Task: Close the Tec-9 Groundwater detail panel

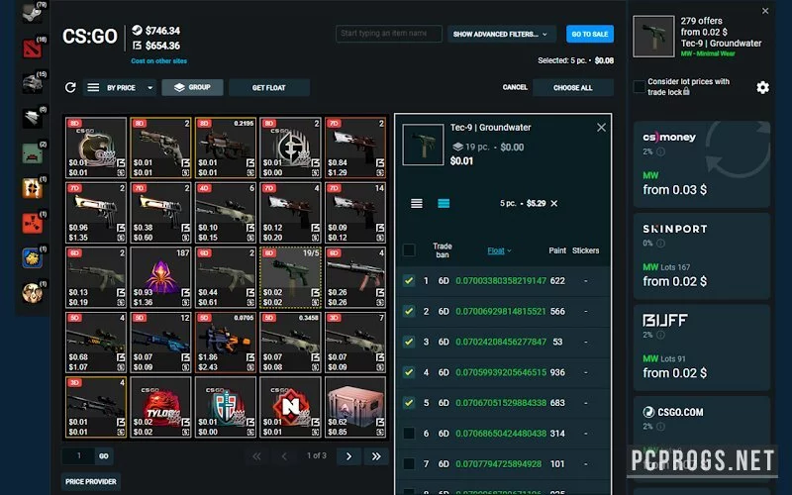Action: [601, 128]
